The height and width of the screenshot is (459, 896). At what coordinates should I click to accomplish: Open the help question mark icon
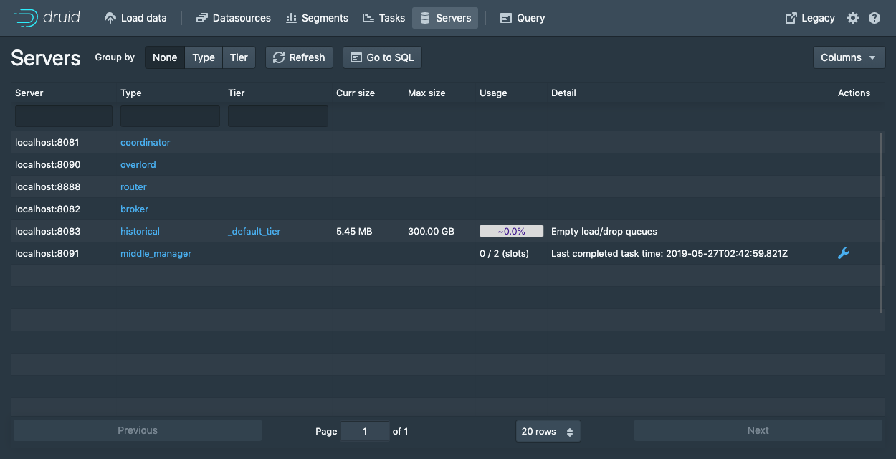coord(874,18)
